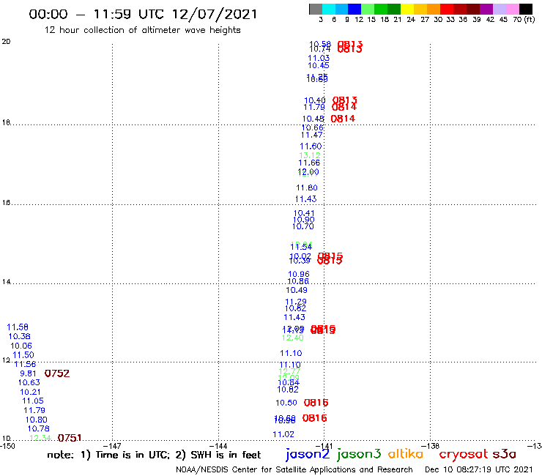Click the altika legend label
Viewport: 542px width, 476px height.
click(406, 453)
